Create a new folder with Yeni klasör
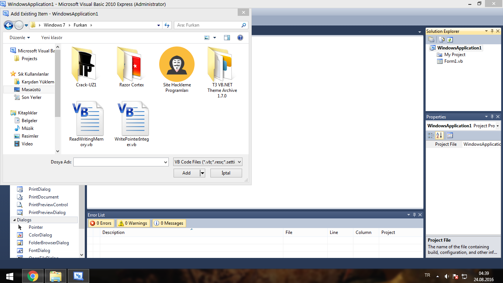Screen dimensions: 503x283 point(52,38)
